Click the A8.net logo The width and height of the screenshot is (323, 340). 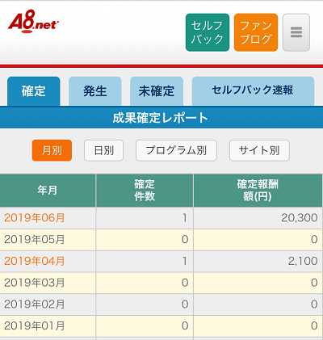coord(33,22)
